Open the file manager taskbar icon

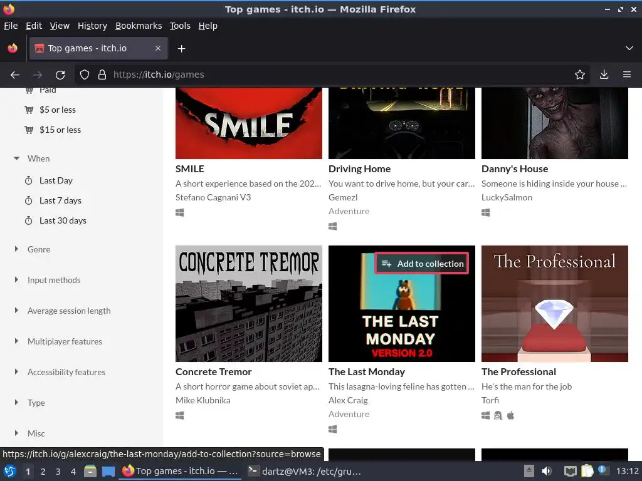pos(90,471)
